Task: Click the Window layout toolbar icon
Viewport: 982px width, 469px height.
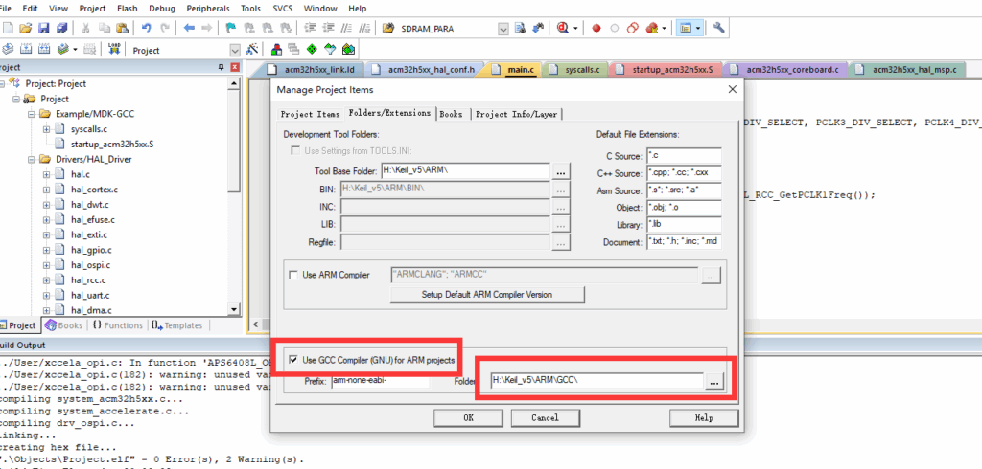Action: (x=686, y=28)
